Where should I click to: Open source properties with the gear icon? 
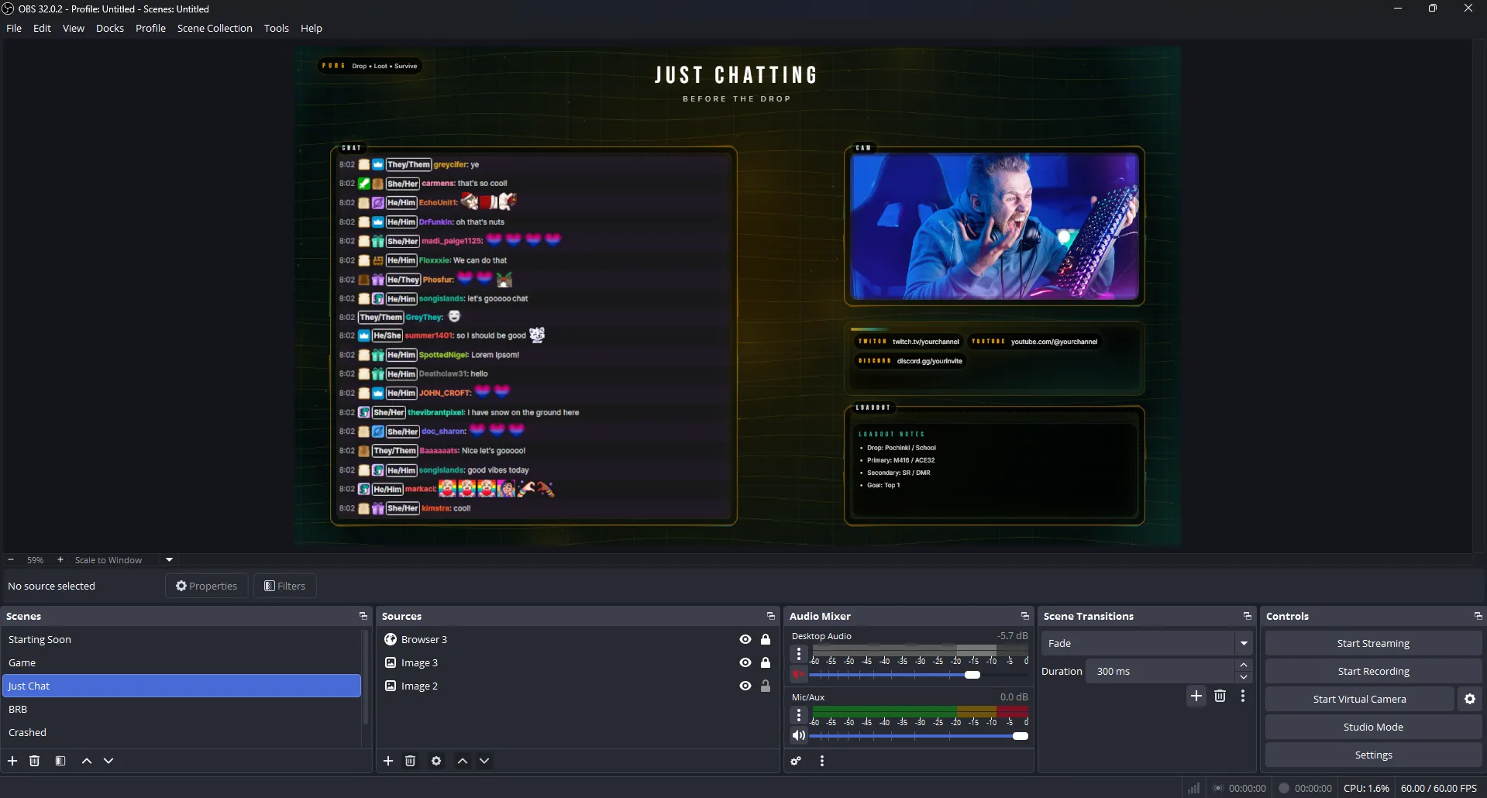[436, 761]
